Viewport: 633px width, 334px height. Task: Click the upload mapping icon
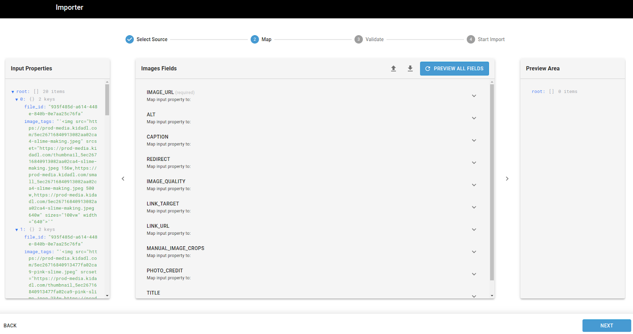click(393, 68)
